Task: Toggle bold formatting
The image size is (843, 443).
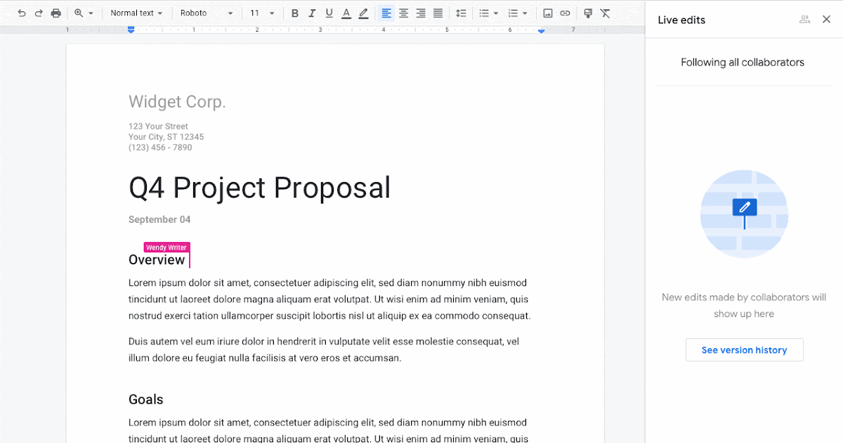Action: point(295,13)
